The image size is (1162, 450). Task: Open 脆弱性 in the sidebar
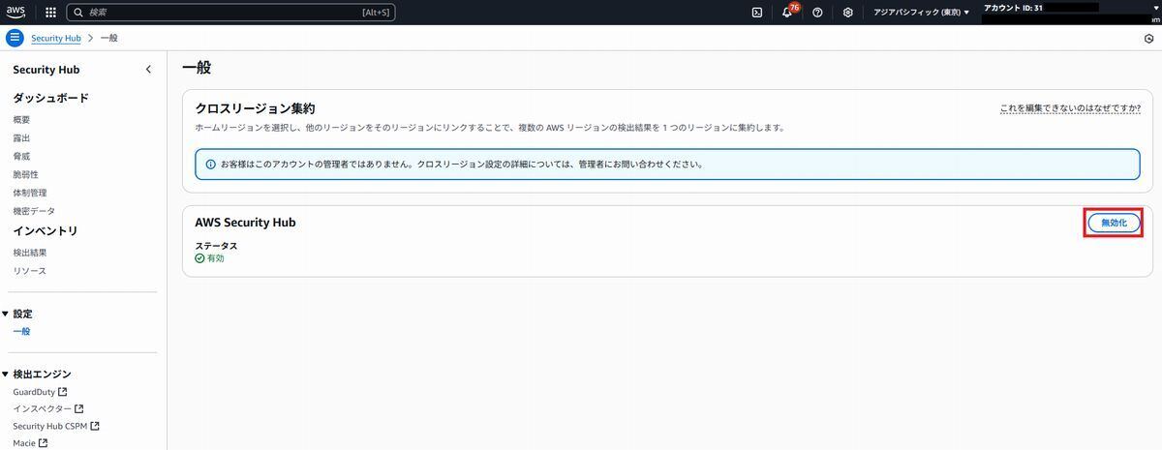[x=25, y=174]
